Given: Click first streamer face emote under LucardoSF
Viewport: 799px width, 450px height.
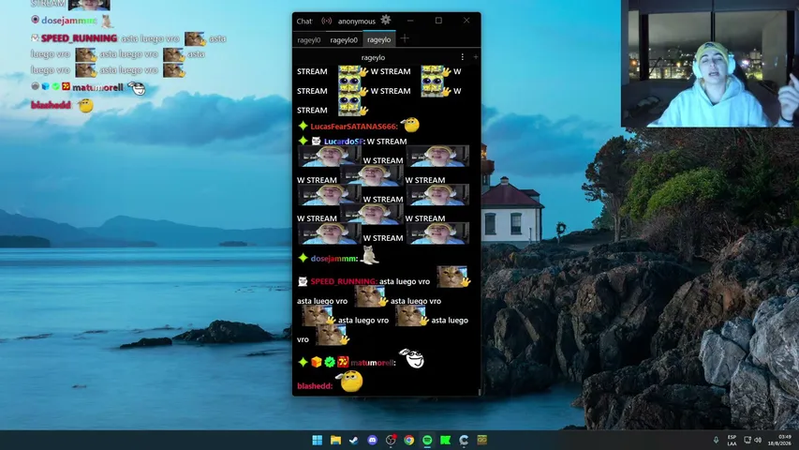Looking at the screenshot, I should coord(329,157).
